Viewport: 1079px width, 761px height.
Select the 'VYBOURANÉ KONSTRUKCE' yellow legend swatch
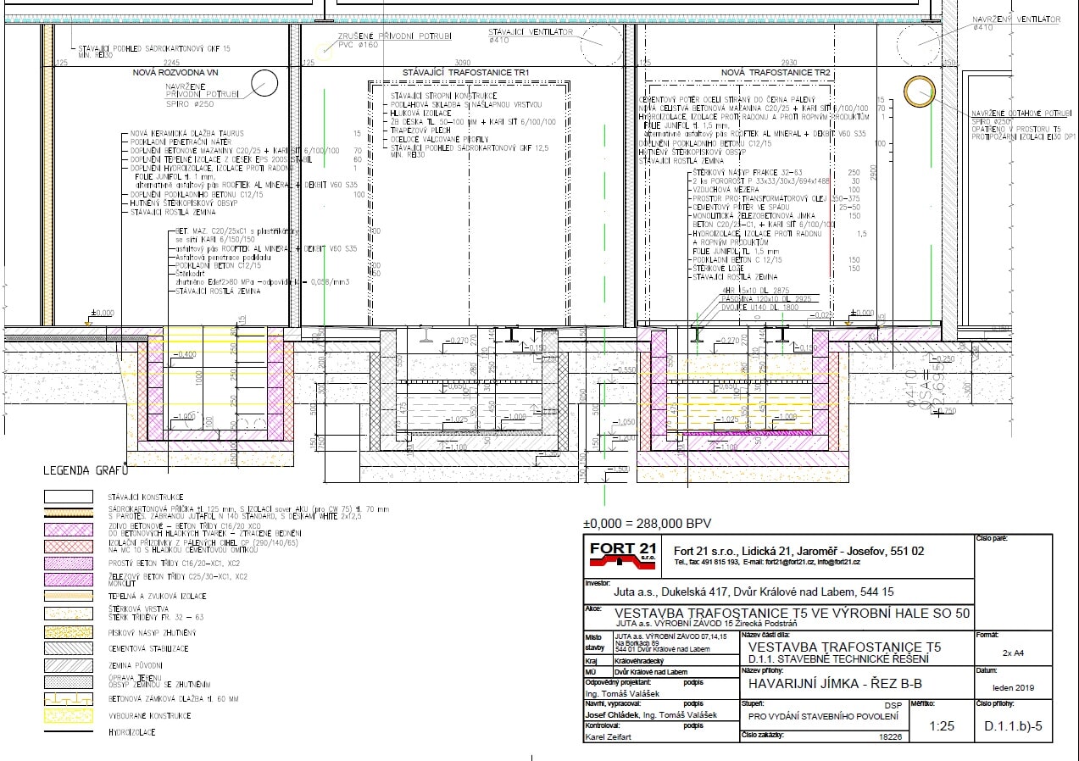pos(68,716)
